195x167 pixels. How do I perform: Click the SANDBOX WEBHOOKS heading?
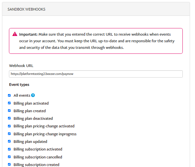pyautogui.click(x=26, y=9)
